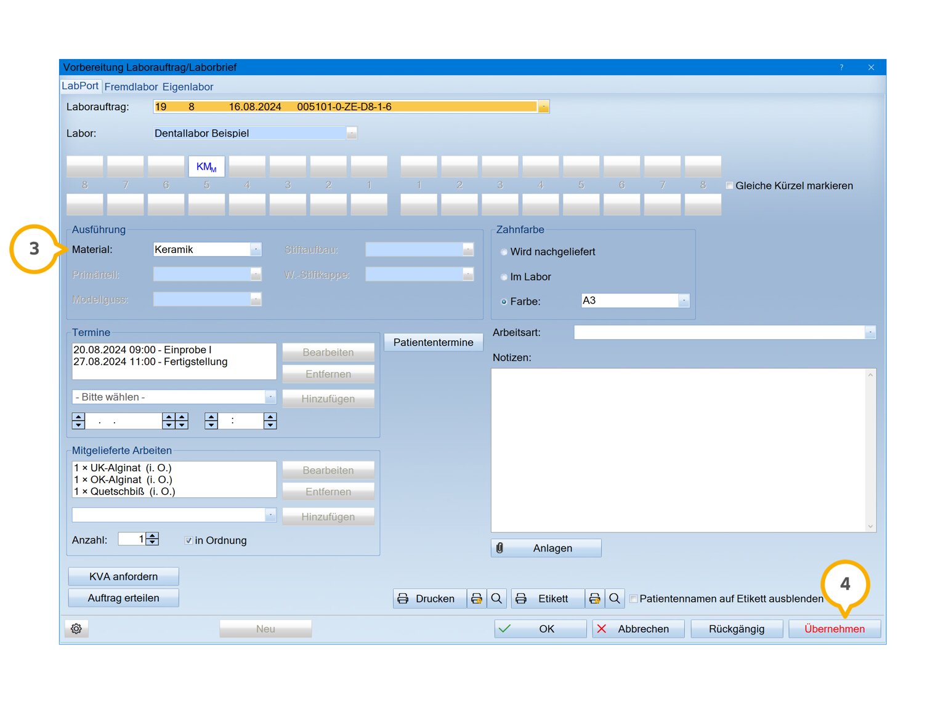
Task: Select the UK-Alginat list entry
Action: pos(123,468)
